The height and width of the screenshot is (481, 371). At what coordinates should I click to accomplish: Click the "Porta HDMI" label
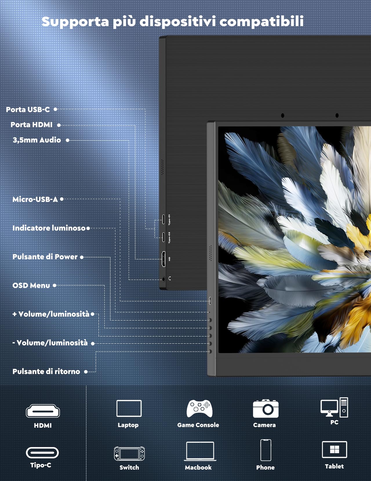32,125
